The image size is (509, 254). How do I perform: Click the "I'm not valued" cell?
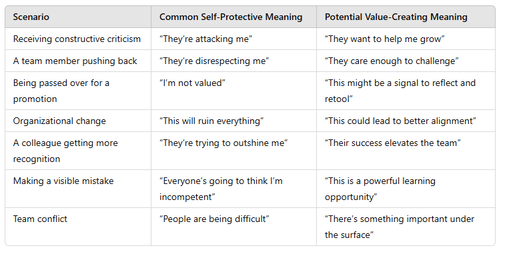click(233, 91)
